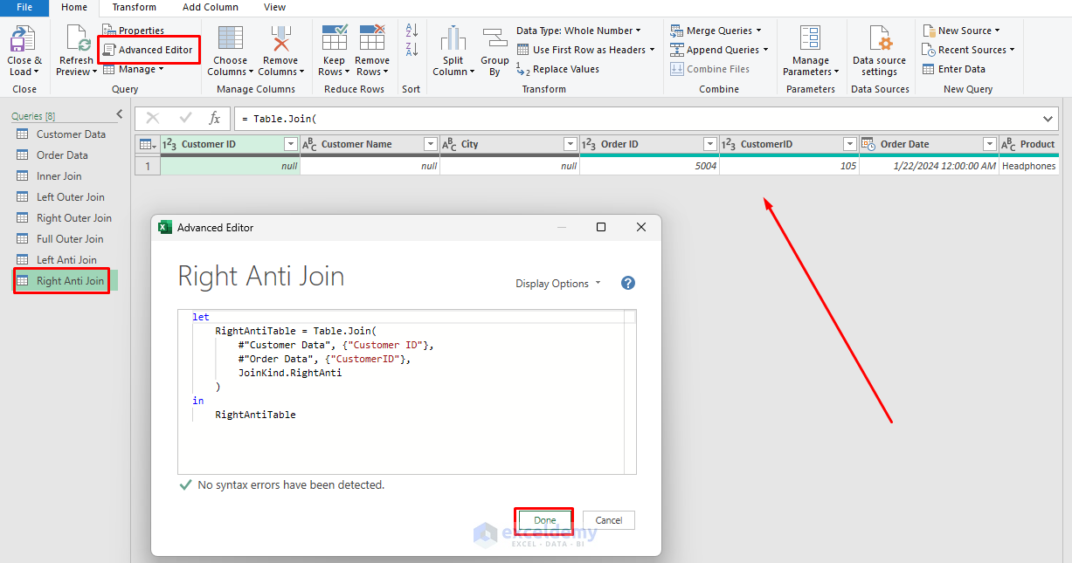The image size is (1072, 563).
Task: Open the Recent Sources dropdown
Action: coord(968,50)
